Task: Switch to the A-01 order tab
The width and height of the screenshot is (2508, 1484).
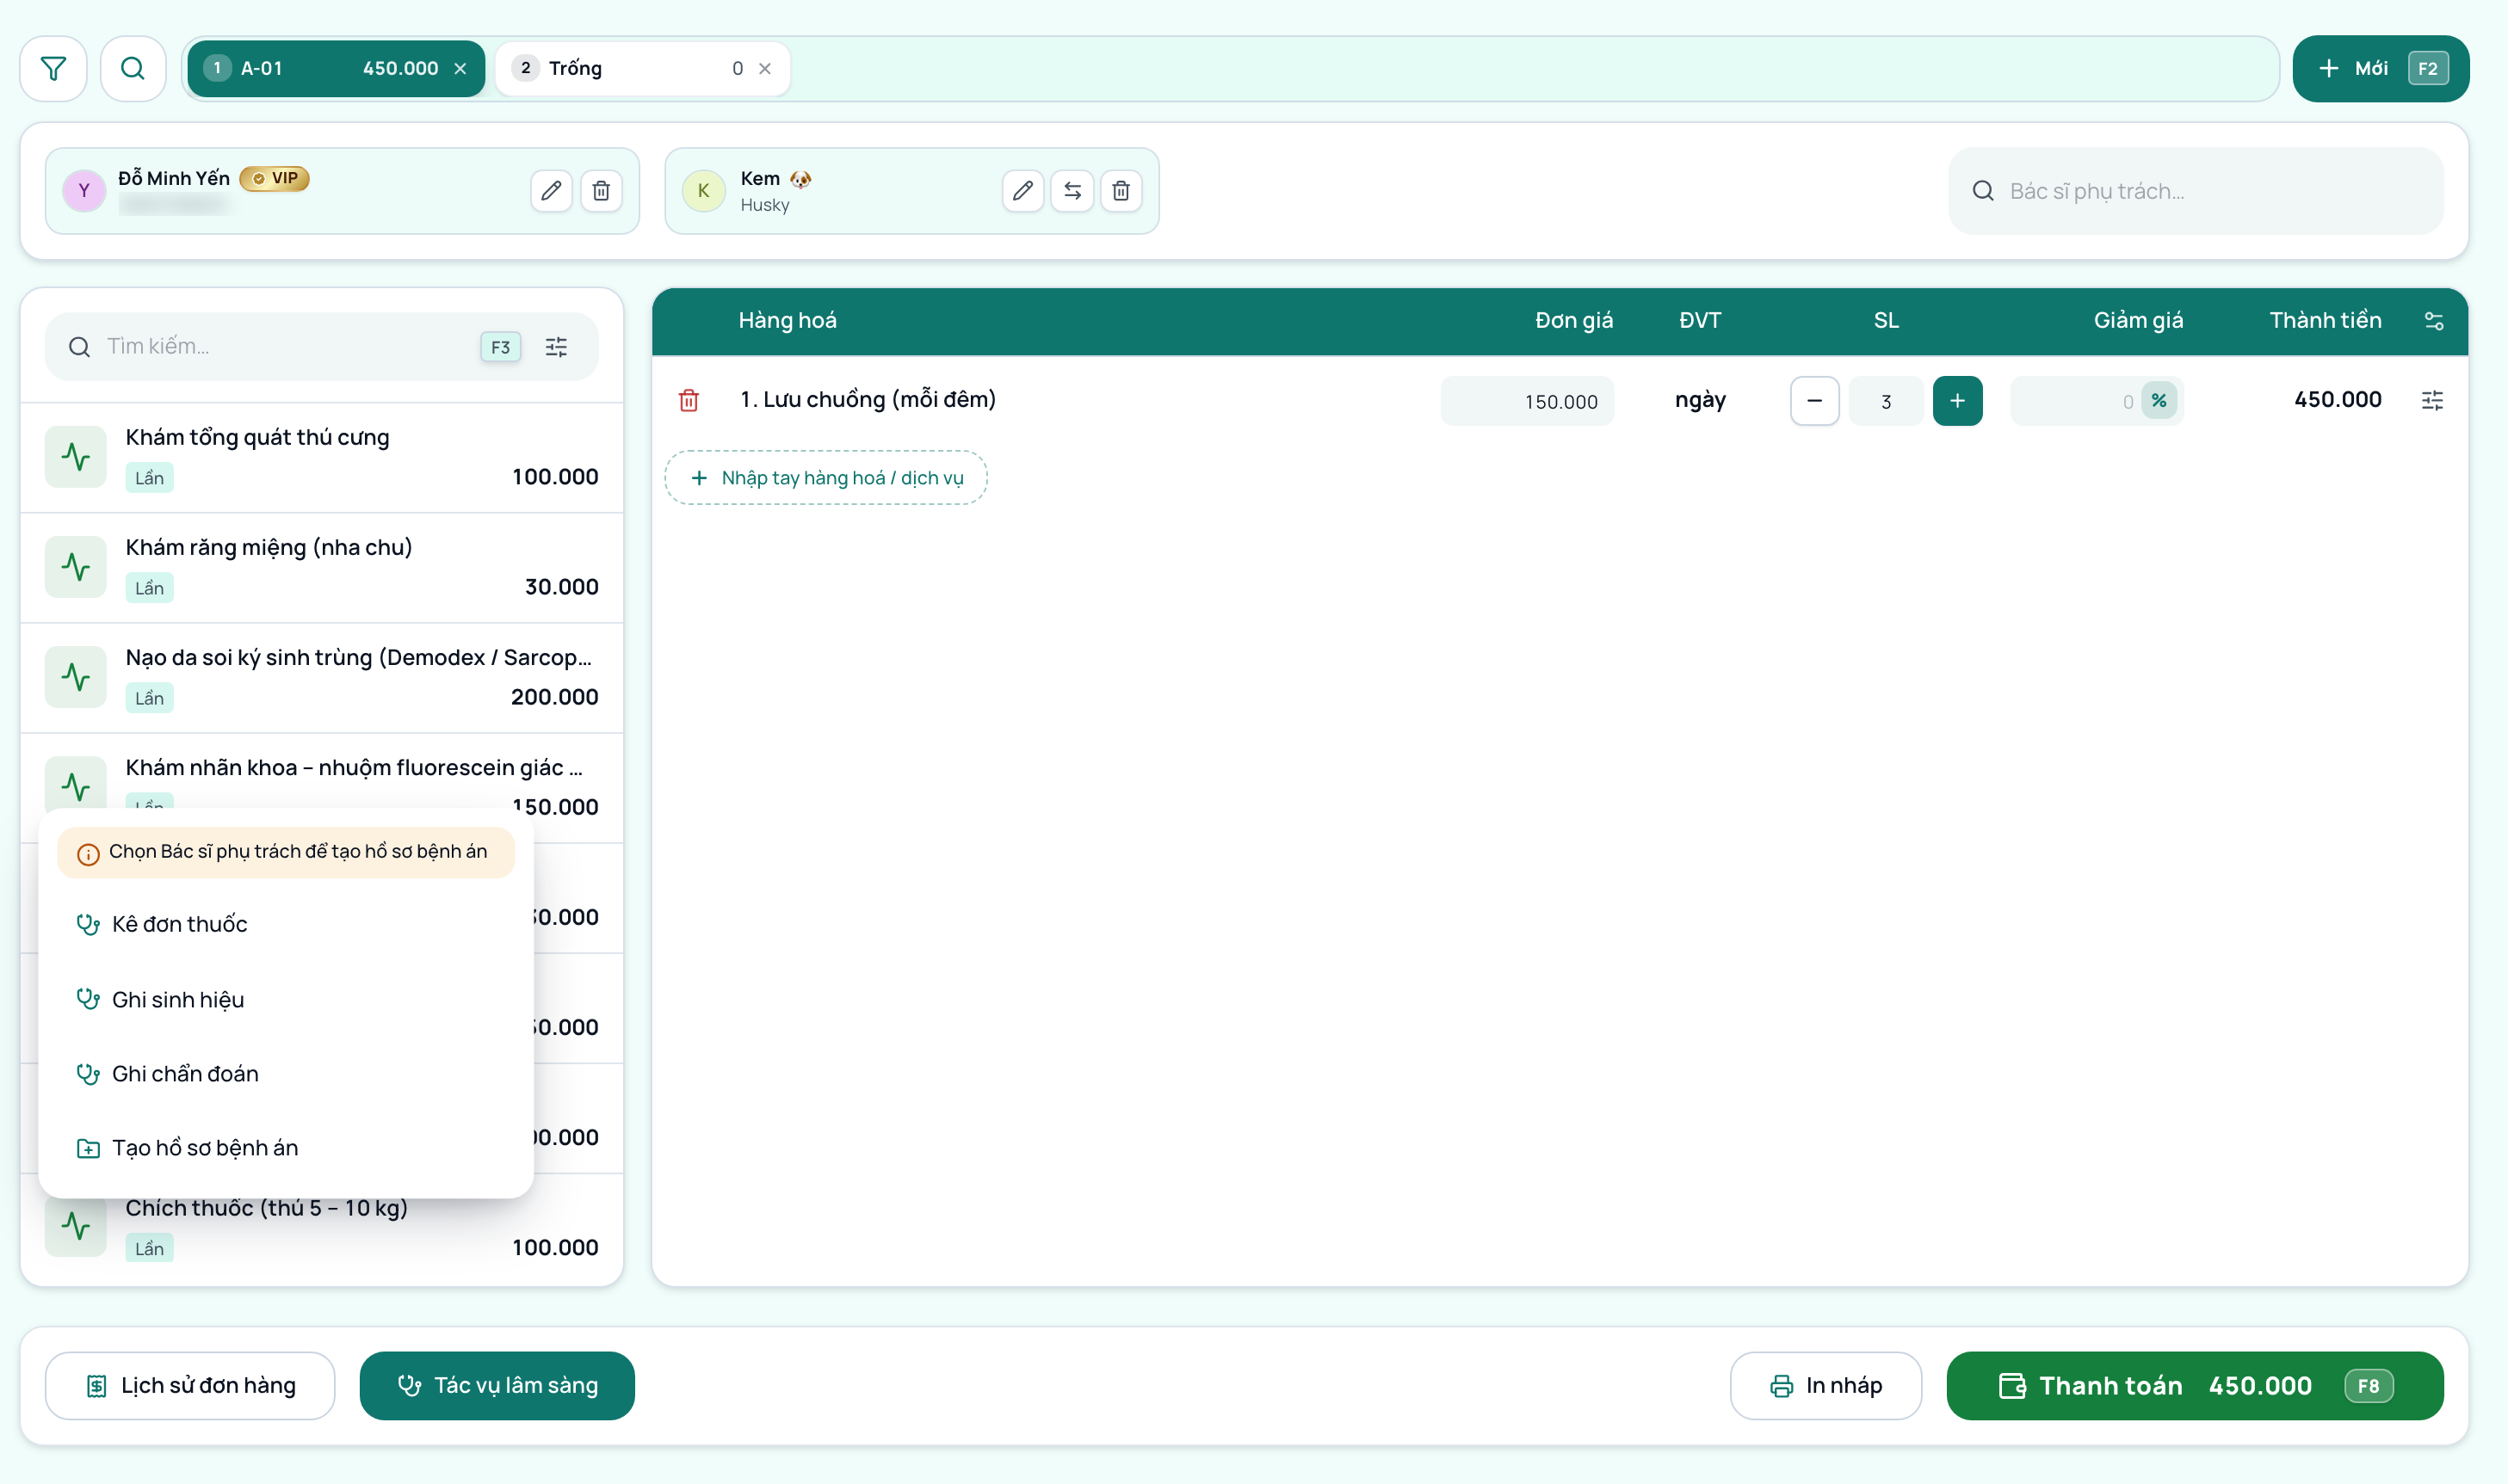Action: (x=335, y=68)
